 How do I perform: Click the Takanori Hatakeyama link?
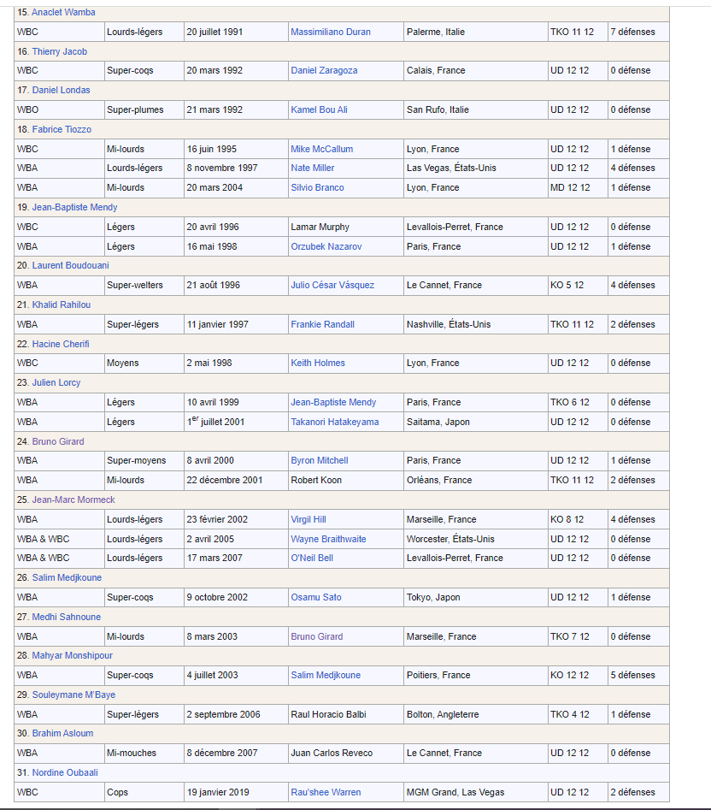pyautogui.click(x=334, y=422)
